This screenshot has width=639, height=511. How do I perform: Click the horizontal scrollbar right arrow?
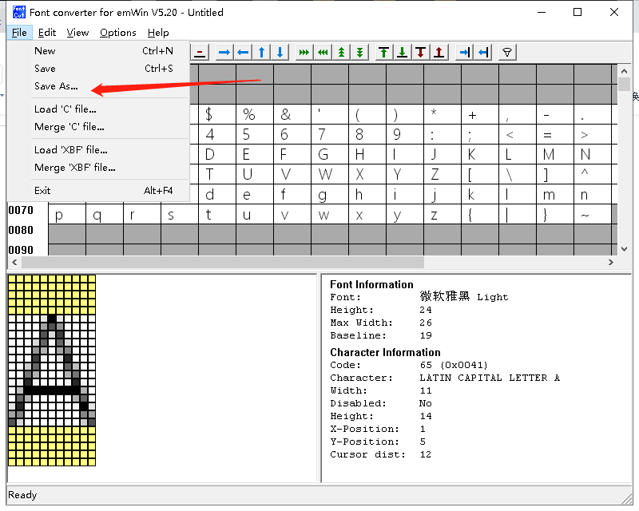click(x=613, y=262)
